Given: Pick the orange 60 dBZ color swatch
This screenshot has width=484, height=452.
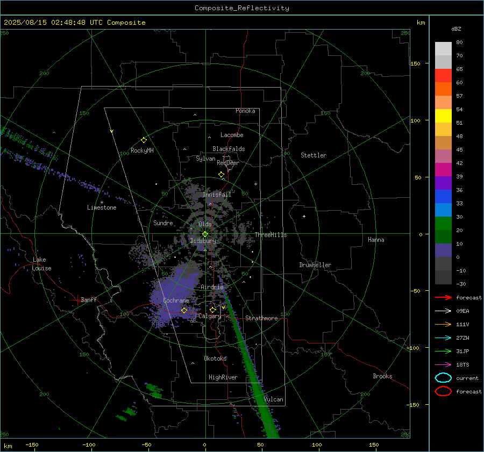Looking at the screenshot, I should coord(443,89).
